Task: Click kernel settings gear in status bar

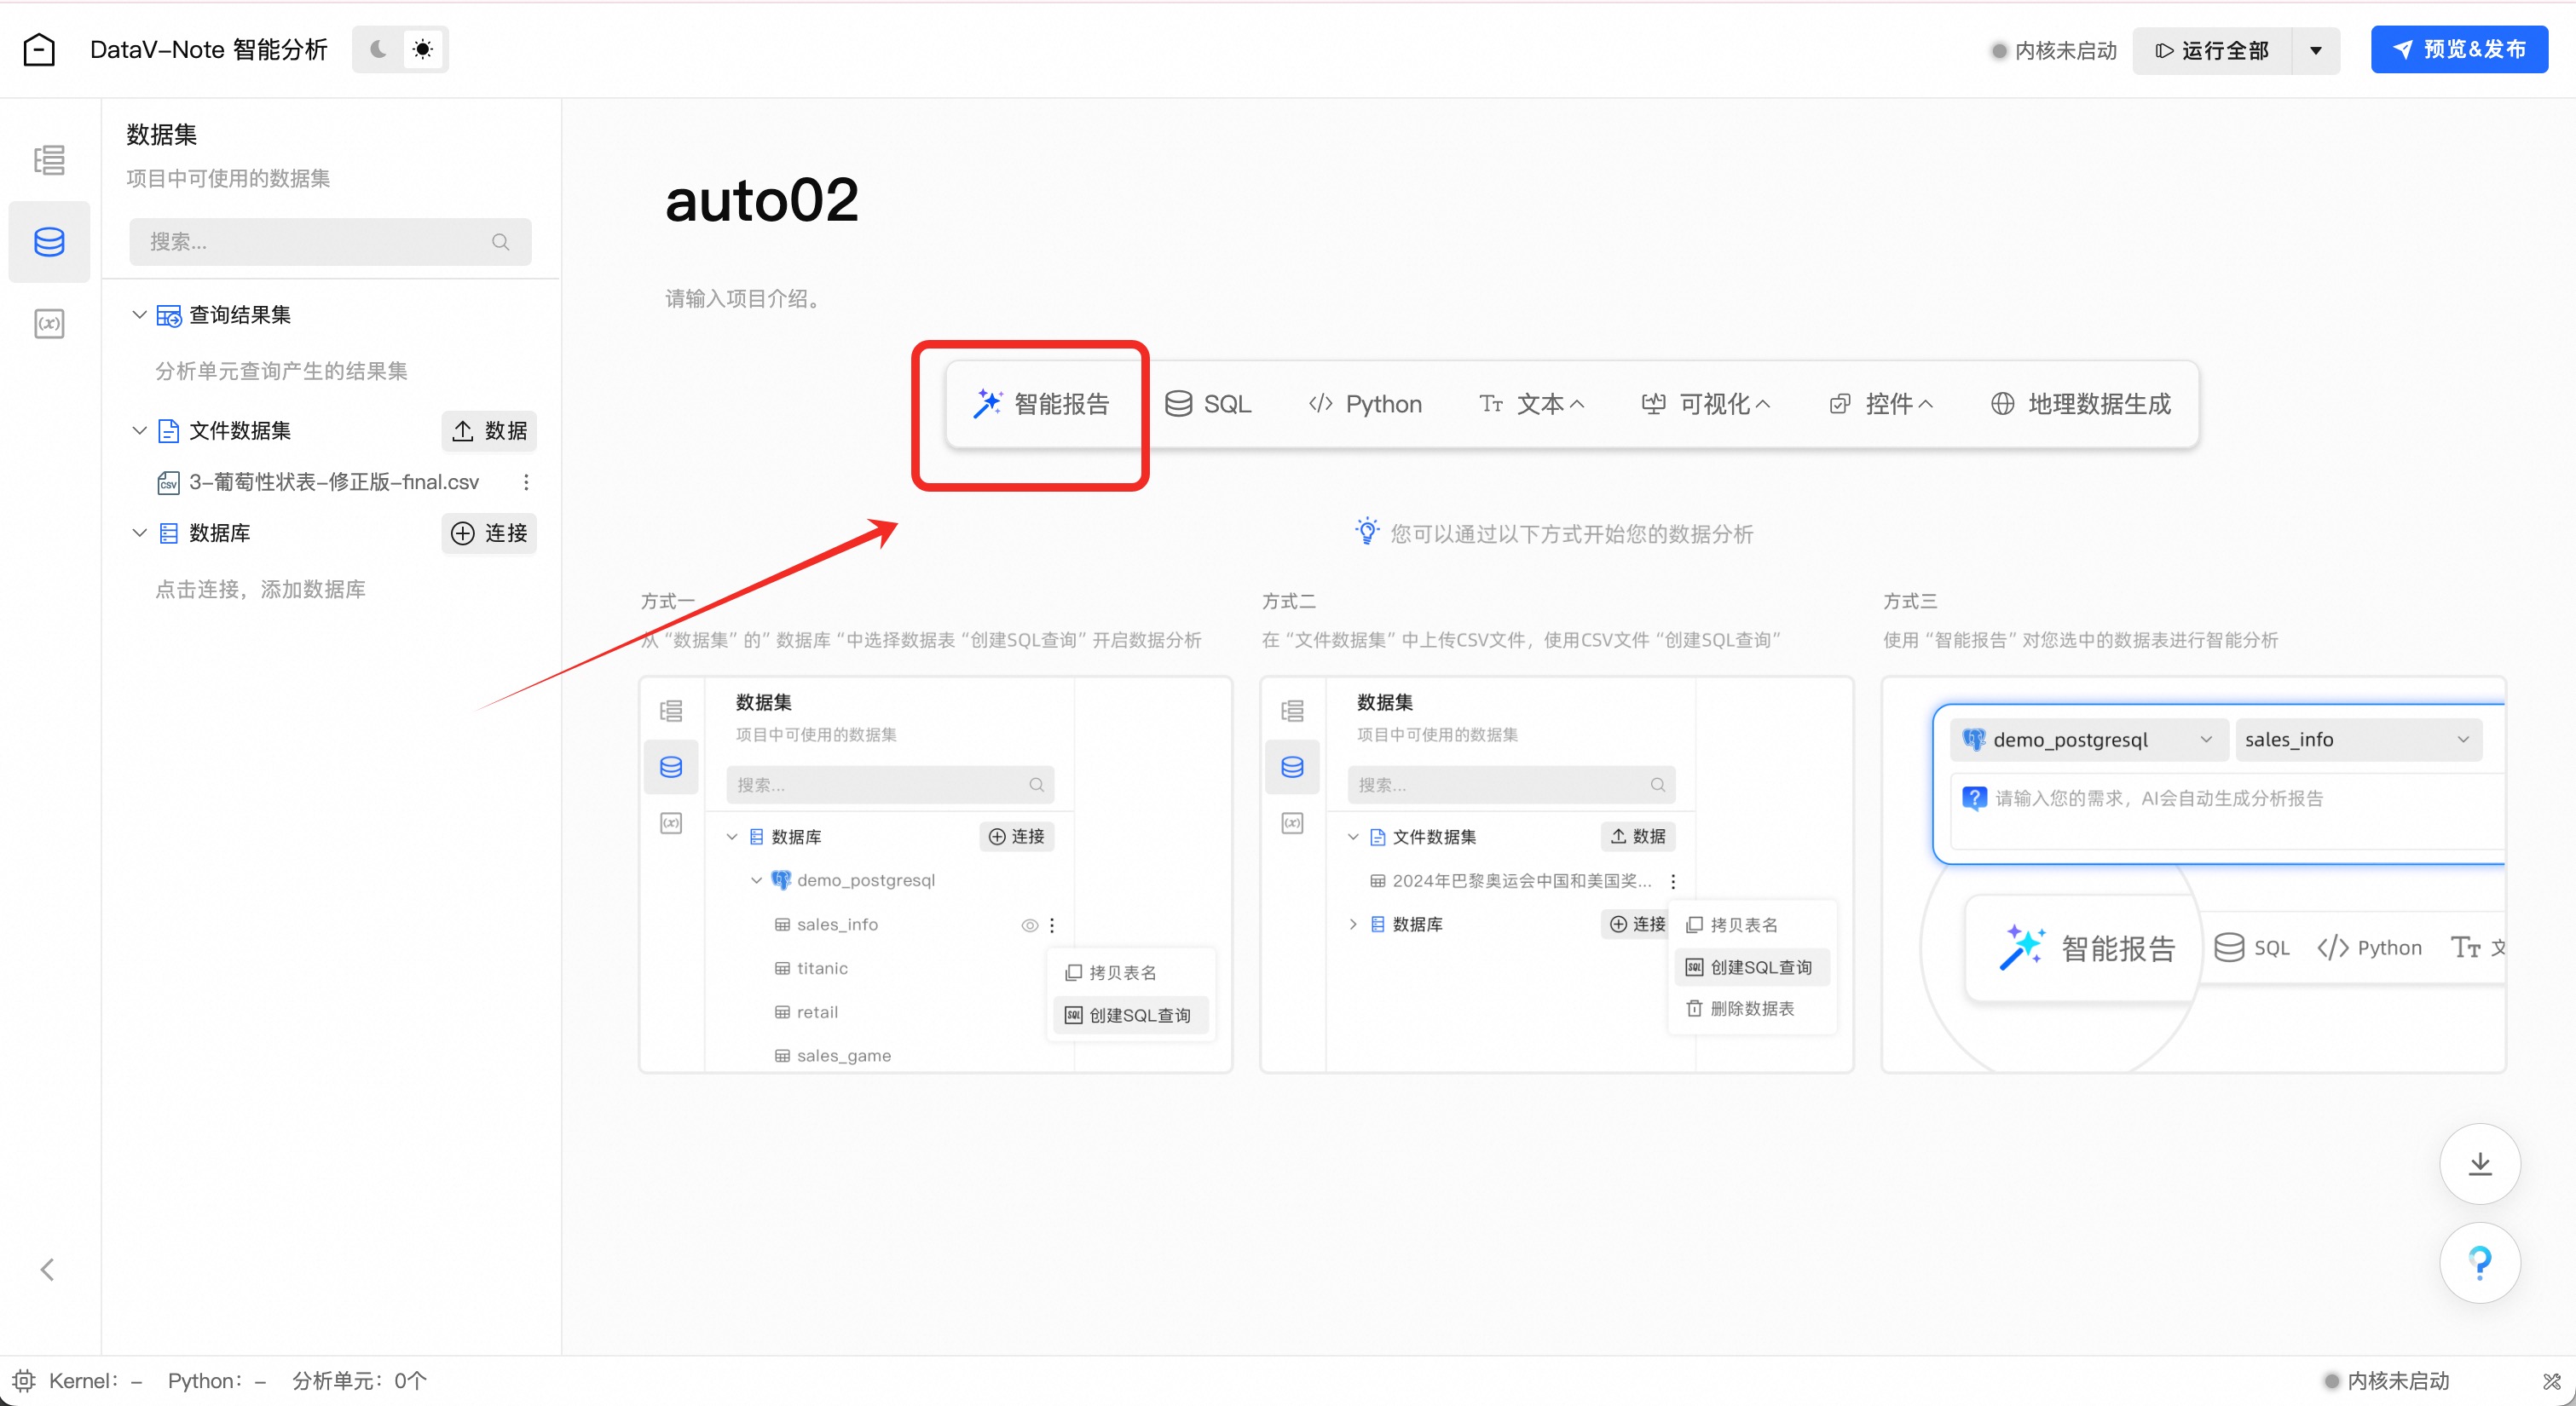Action: point(24,1381)
